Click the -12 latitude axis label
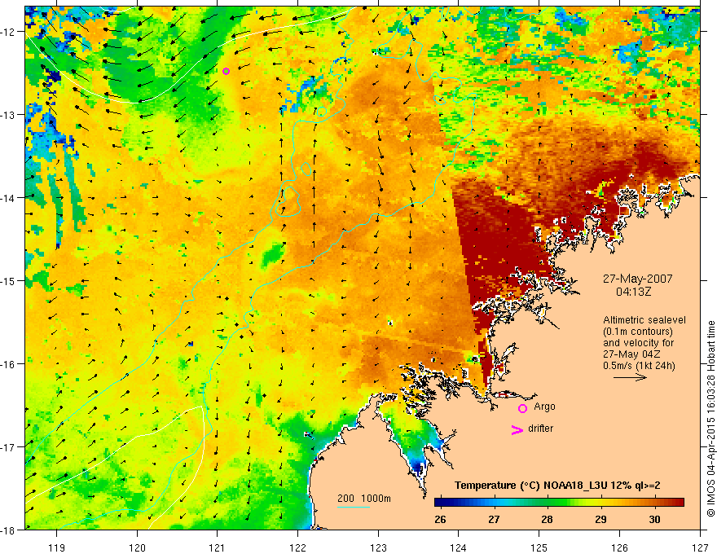 (x=8, y=32)
